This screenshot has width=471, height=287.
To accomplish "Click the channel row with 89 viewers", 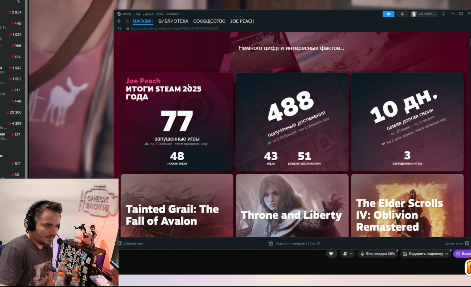I will point(12,175).
